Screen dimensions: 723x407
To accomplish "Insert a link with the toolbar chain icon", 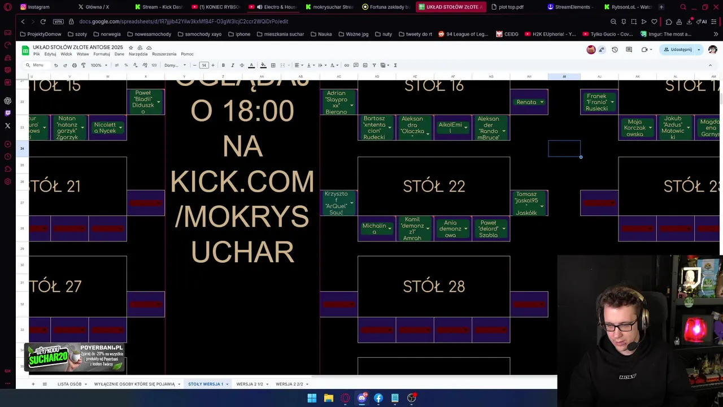I will coord(346,65).
